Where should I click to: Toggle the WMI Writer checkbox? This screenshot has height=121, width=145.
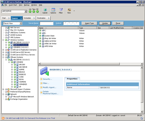pos(40,46)
